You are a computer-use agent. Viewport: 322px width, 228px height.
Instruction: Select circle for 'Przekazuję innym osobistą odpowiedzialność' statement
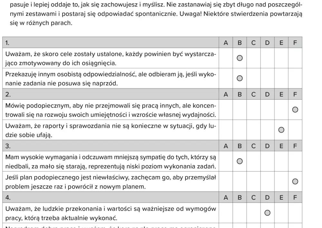tap(240, 78)
